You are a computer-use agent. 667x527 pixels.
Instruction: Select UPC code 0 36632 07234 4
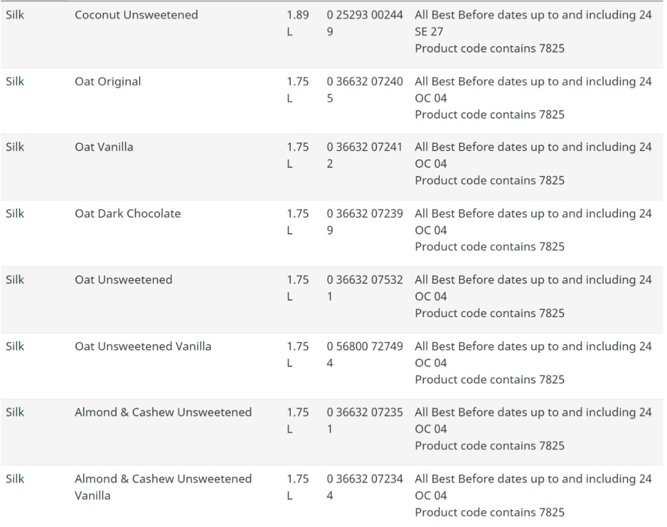click(364, 486)
